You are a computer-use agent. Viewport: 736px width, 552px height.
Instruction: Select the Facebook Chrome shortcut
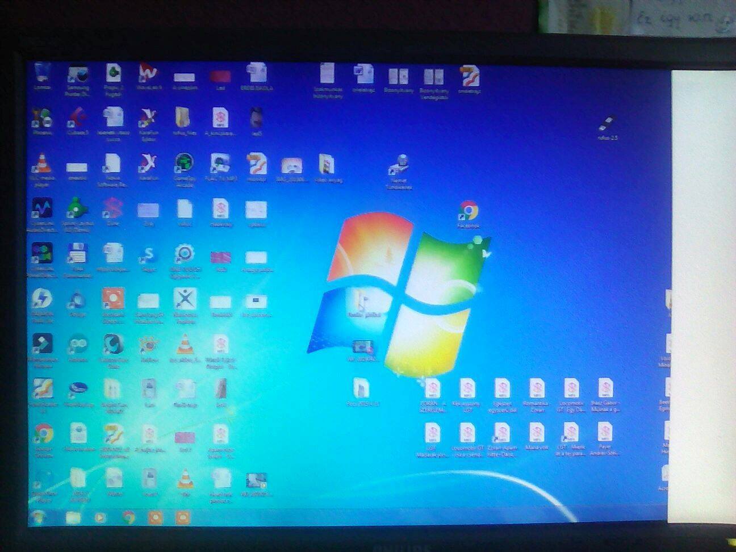468,215
